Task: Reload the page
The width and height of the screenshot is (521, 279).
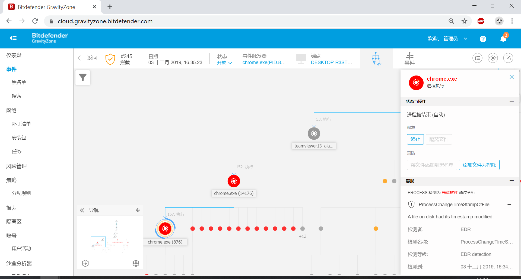Action: (x=35, y=21)
